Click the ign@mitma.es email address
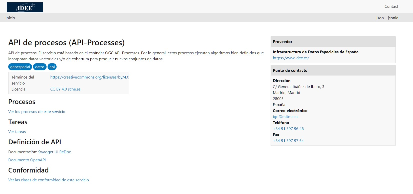 [285, 117]
